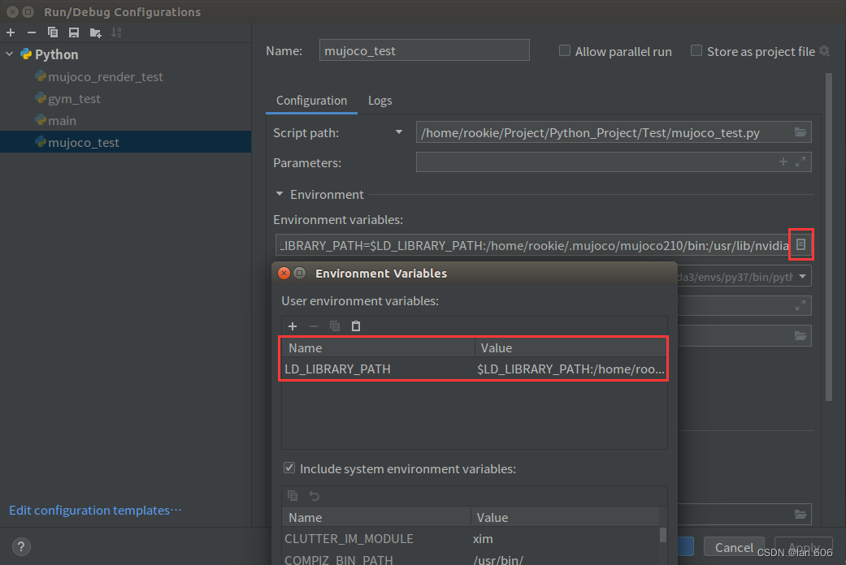
Task: Browse for script path folder
Action: tap(800, 132)
